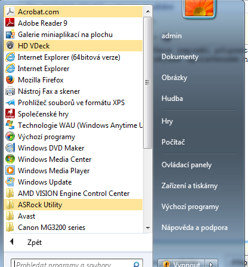Click the Vypnout shutdown button
The image size is (248, 267).
coord(181,264)
